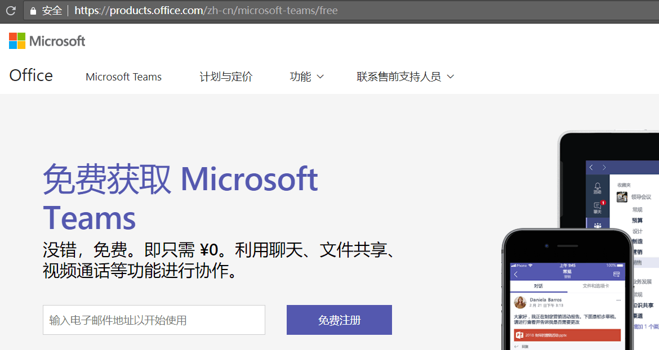Open the Office home link
Screen dimensions: 659x350
tap(31, 75)
